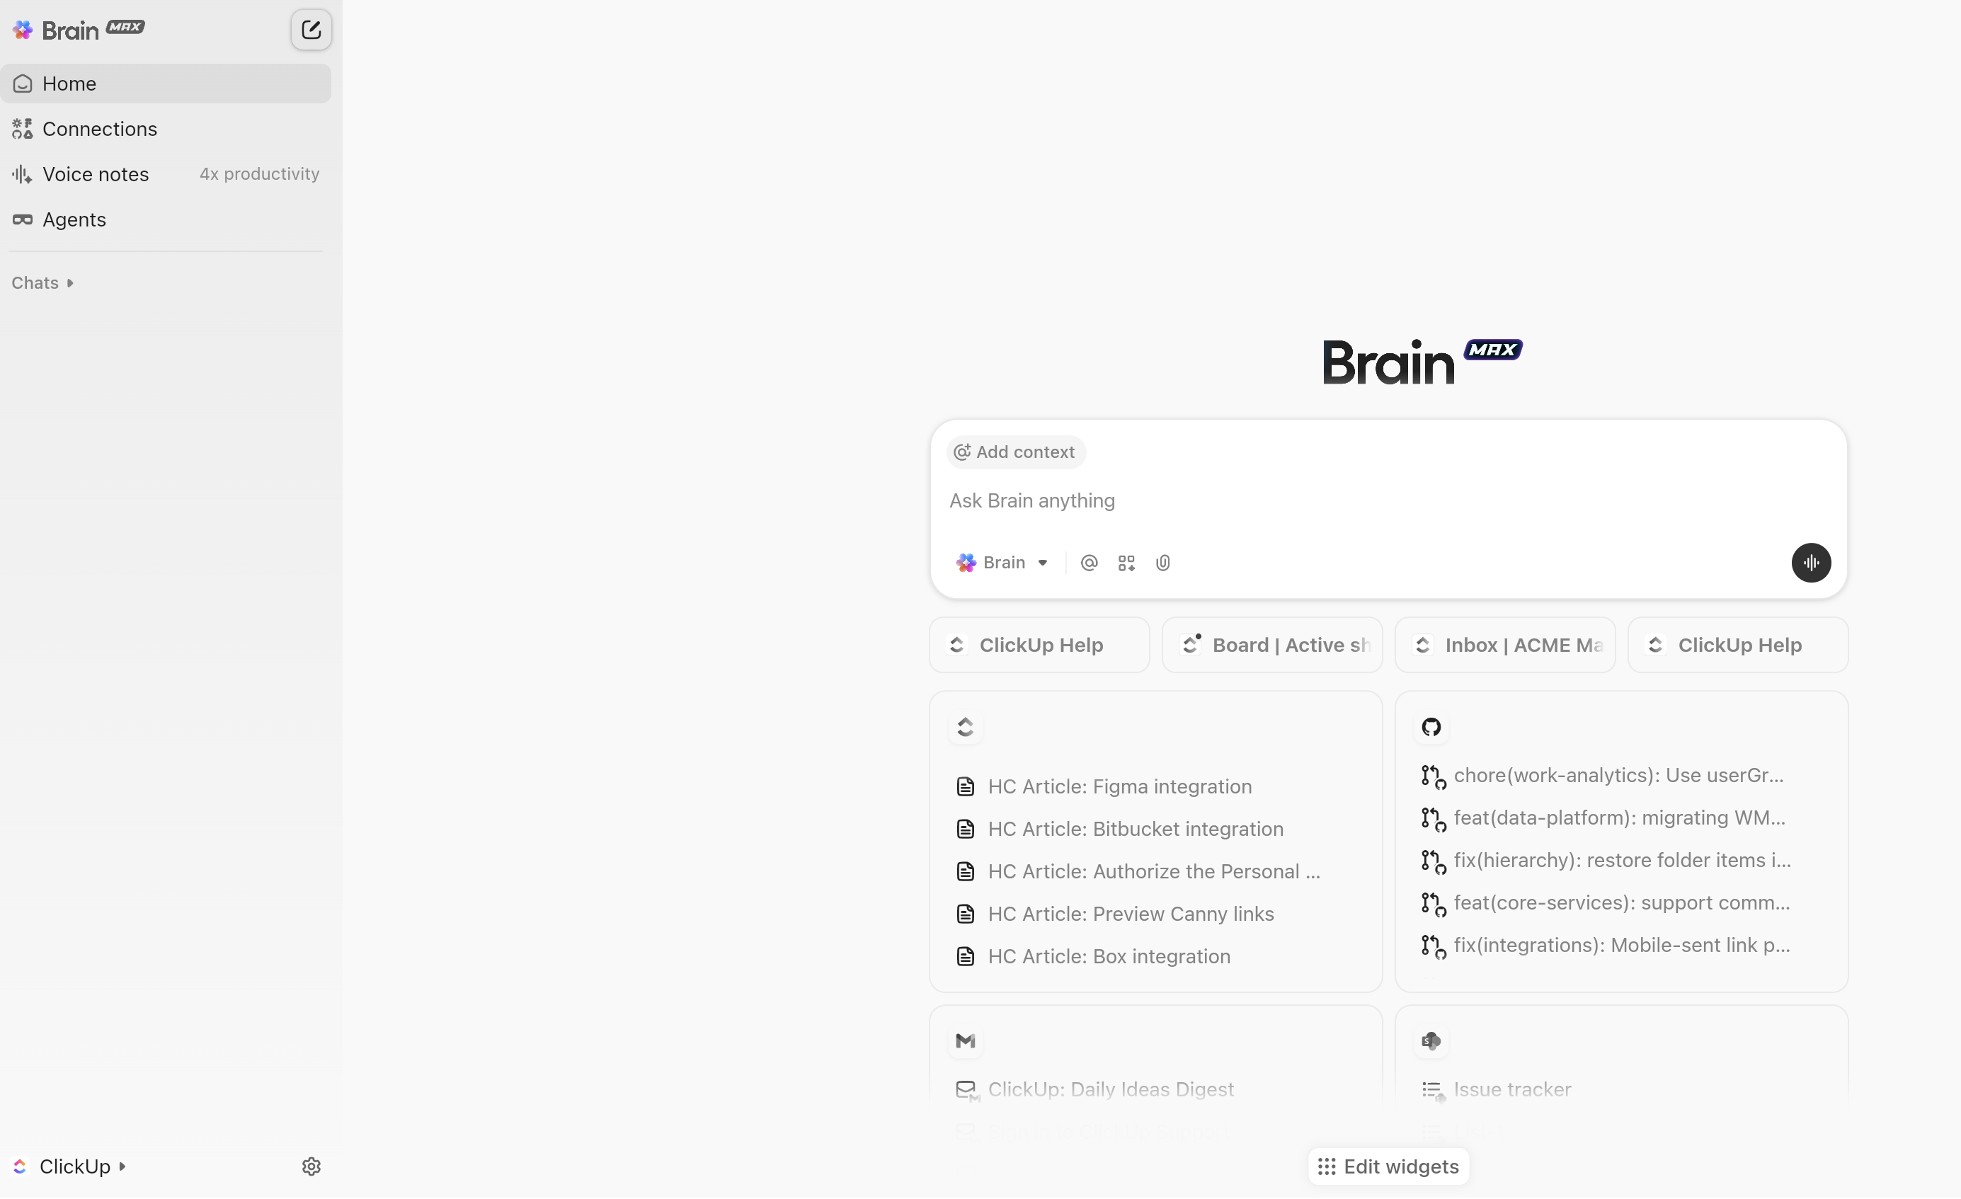Open pull request chore(work-analytics)

pyautogui.click(x=1619, y=776)
